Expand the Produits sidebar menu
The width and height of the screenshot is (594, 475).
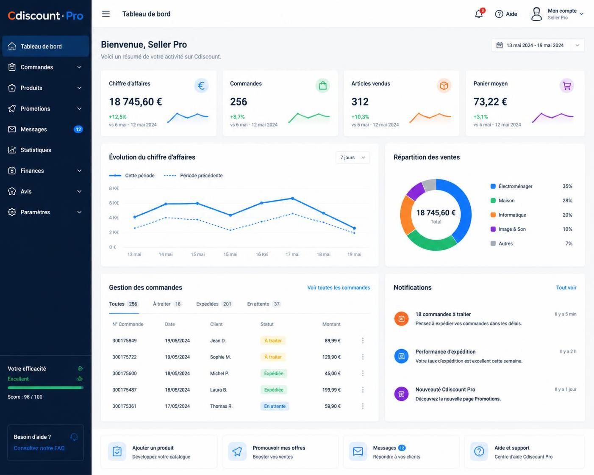(79, 88)
